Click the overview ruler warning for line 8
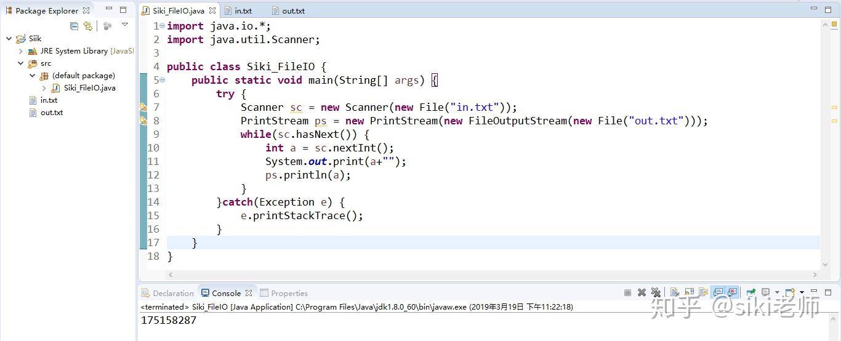Screen dimensions: 841x341 tap(835, 120)
